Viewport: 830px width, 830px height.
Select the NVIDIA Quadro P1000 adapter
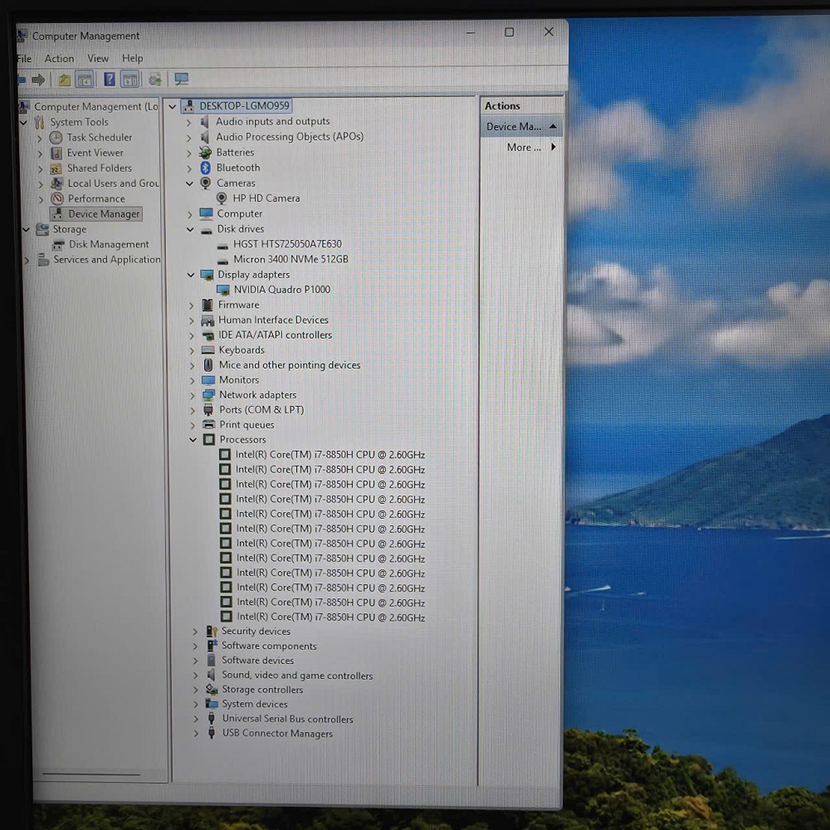point(281,290)
